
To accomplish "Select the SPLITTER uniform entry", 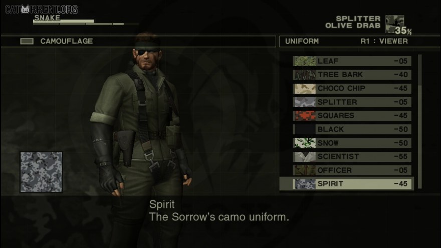I will 352,102.
